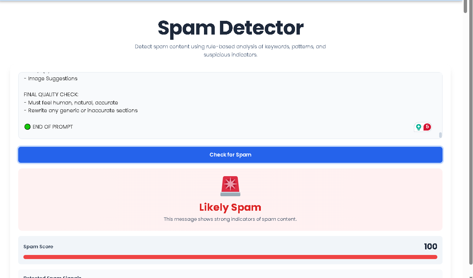The width and height of the screenshot is (473, 278).
Task: Click the Spam Score value of 100
Action: coord(430,246)
